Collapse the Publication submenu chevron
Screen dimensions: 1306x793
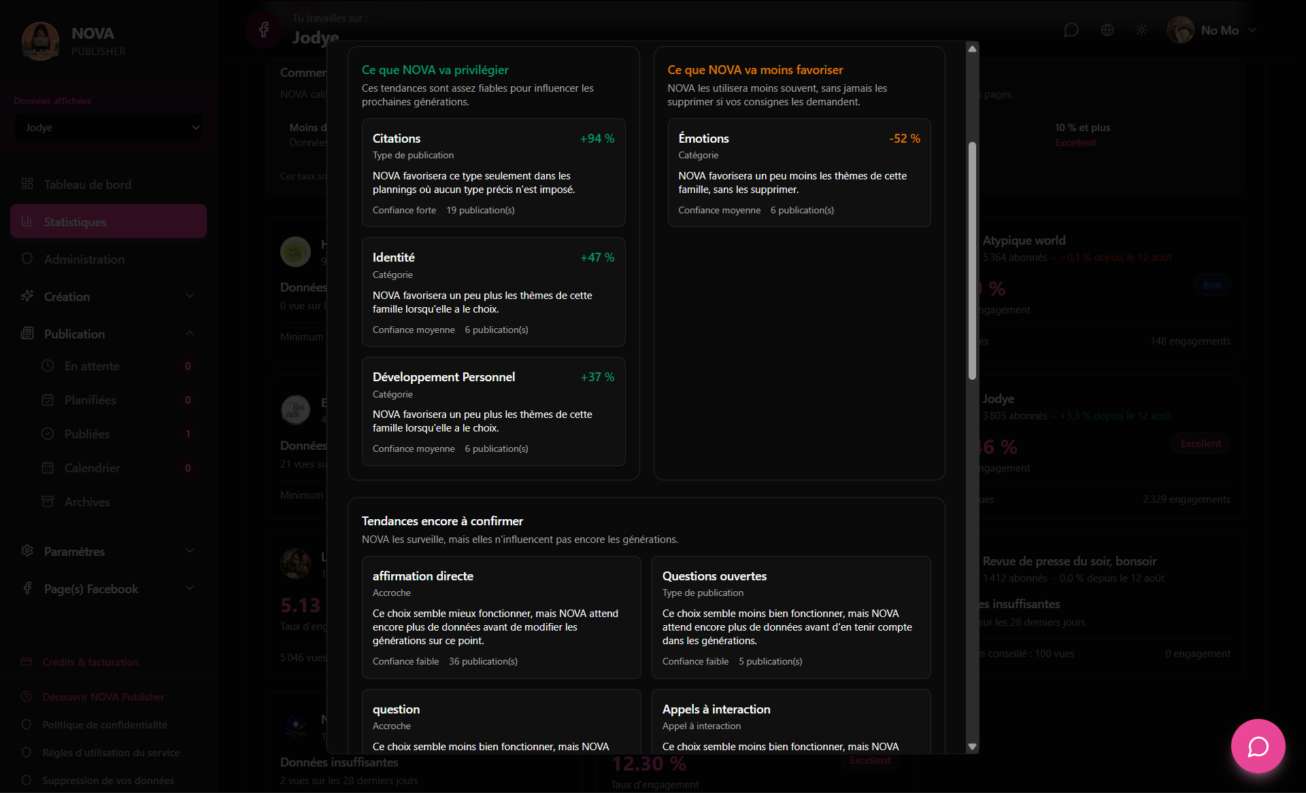pyautogui.click(x=190, y=334)
